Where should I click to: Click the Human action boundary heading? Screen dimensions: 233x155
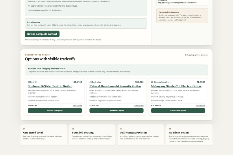(169, 12)
